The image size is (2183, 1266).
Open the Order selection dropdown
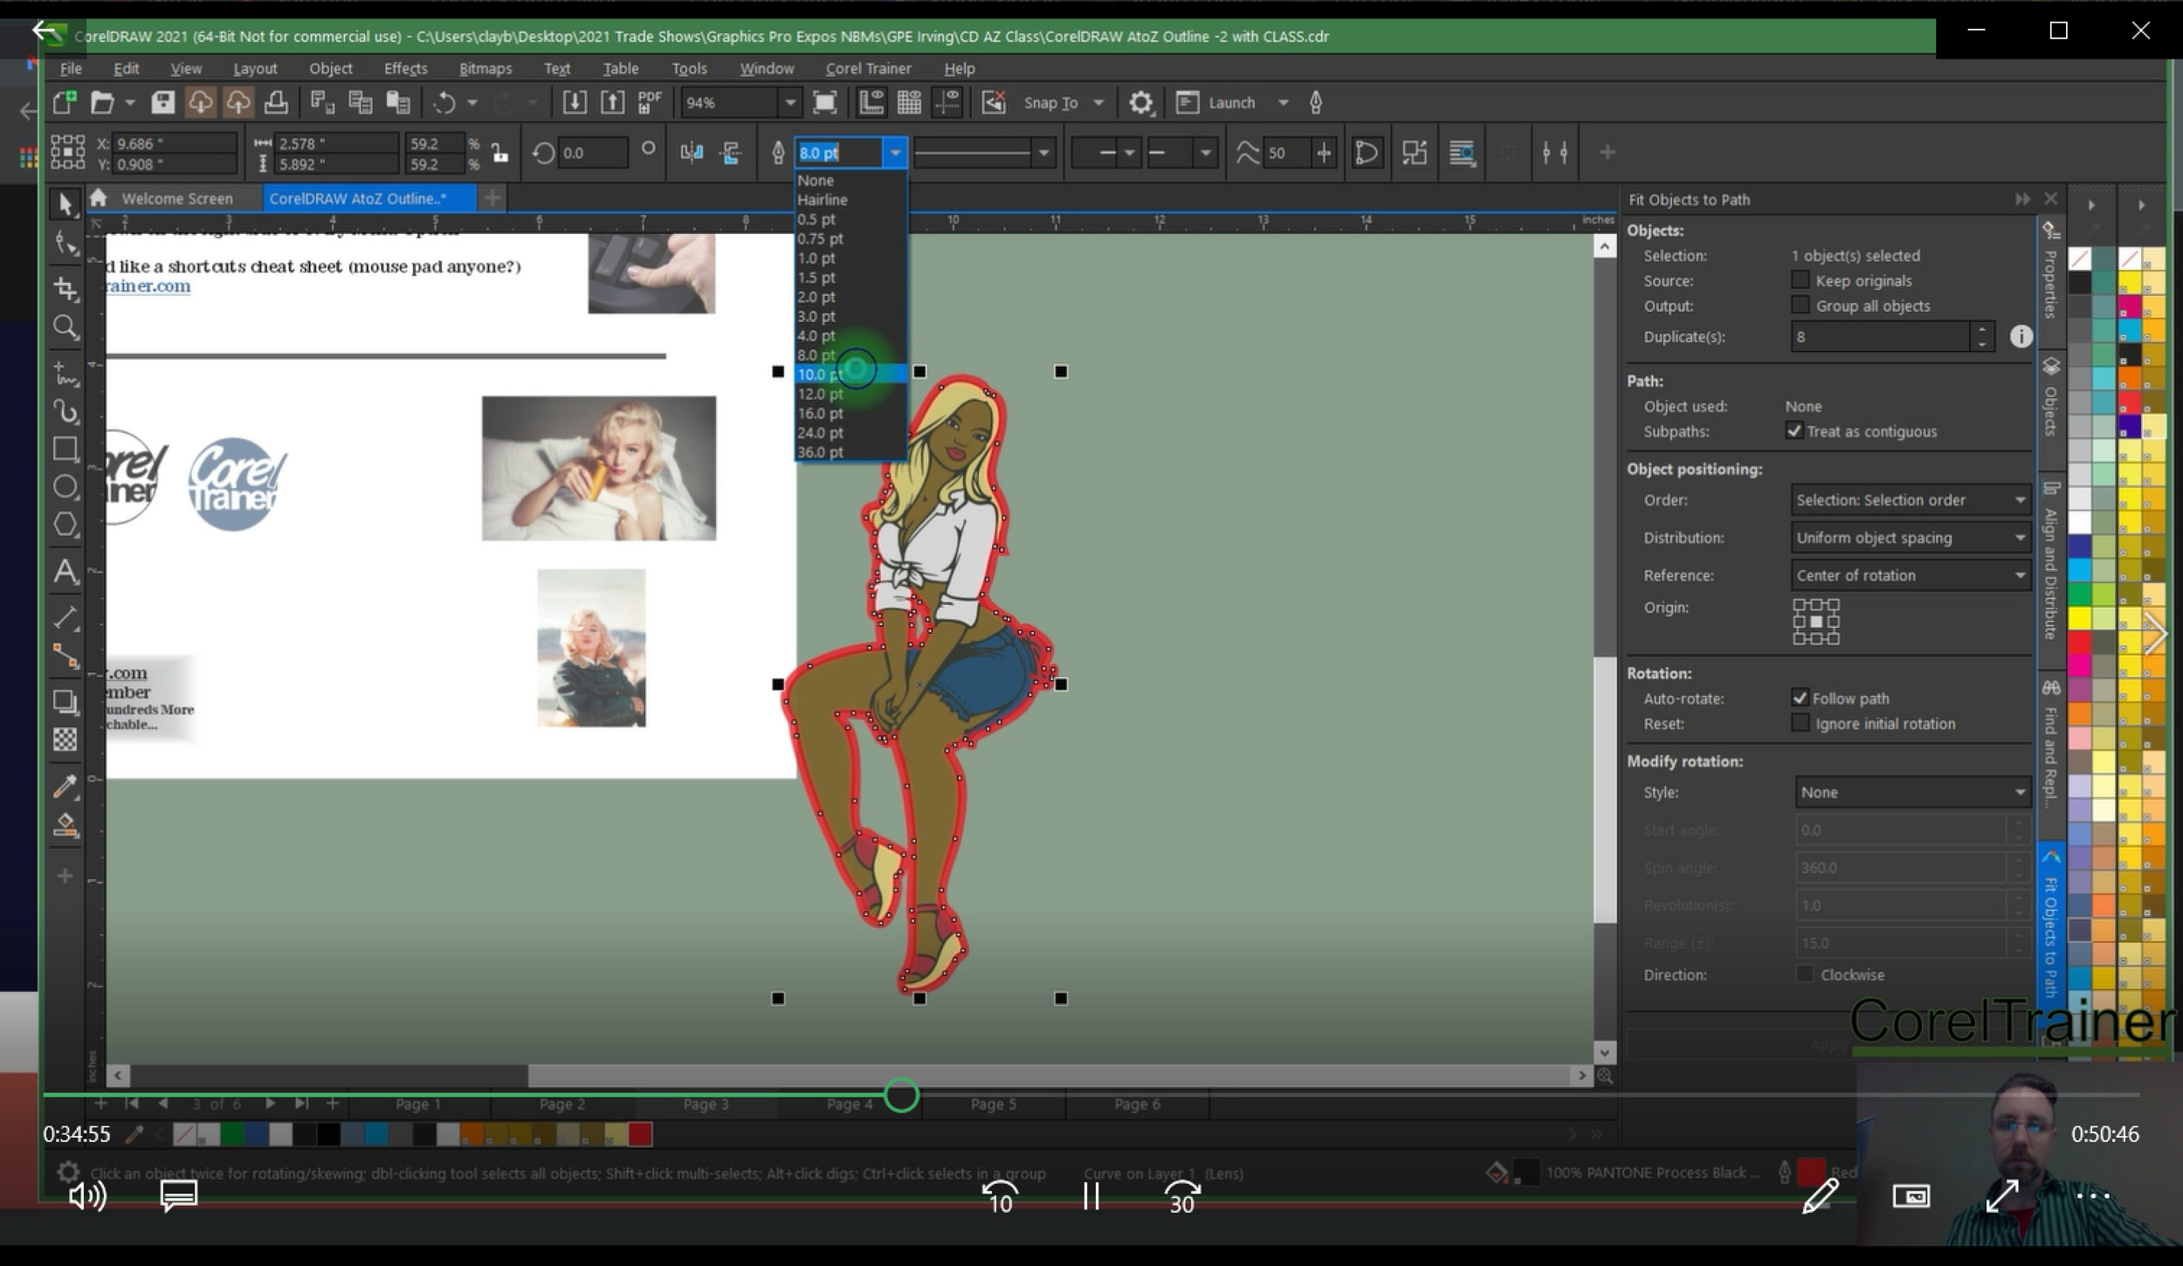click(x=1910, y=500)
